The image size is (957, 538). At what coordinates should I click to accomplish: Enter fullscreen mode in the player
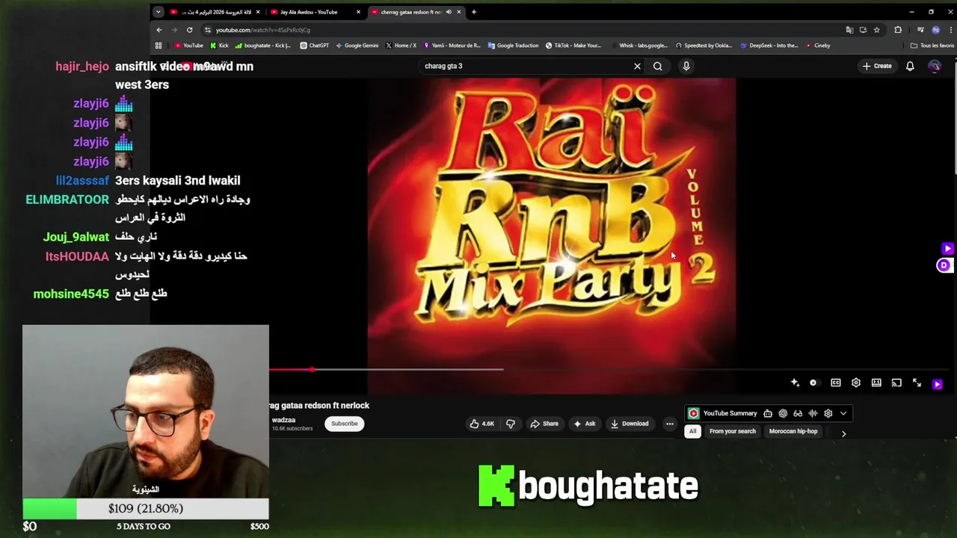tap(917, 383)
